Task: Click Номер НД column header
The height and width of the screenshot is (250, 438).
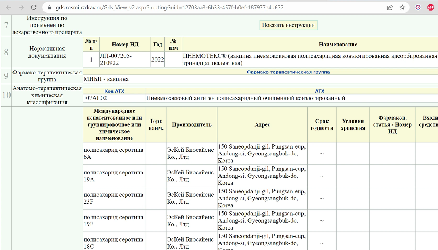Action: 124,45
